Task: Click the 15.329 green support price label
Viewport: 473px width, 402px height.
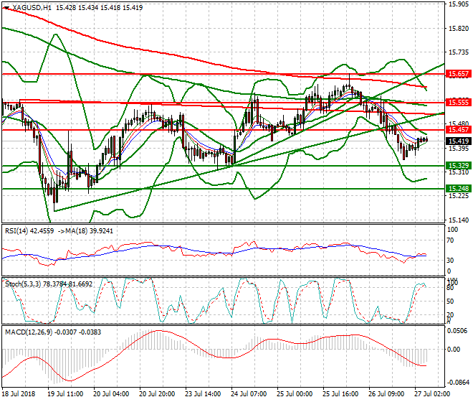Action: tap(459, 166)
